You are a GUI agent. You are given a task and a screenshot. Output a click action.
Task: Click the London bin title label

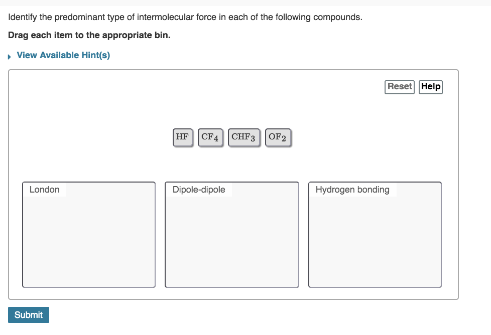[x=45, y=190]
